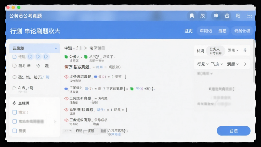
Task: Click the middle of three blue bookmark icons in the sidebar
Action: 38,57
